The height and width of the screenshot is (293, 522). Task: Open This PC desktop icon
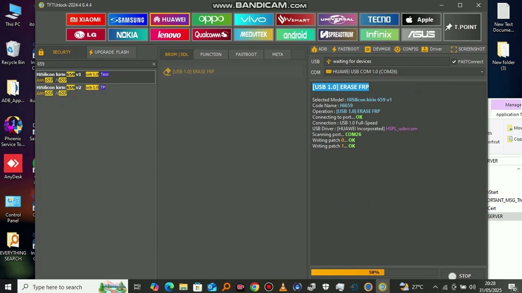click(x=13, y=15)
